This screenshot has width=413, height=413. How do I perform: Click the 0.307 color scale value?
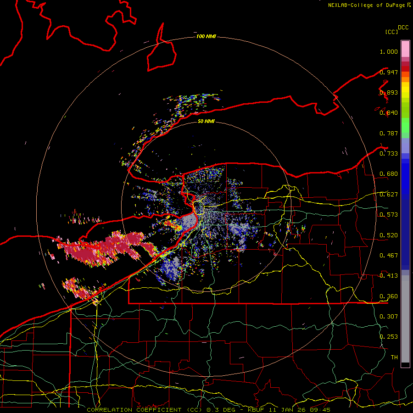389,317
